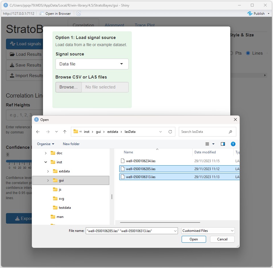Screen dimensions: 273x268
Task: Reload the Shiny app viewer
Action: pos(79,13)
